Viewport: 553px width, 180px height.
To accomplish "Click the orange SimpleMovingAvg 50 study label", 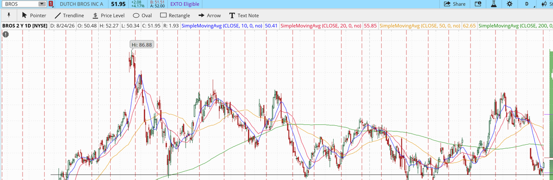I will click(420, 26).
